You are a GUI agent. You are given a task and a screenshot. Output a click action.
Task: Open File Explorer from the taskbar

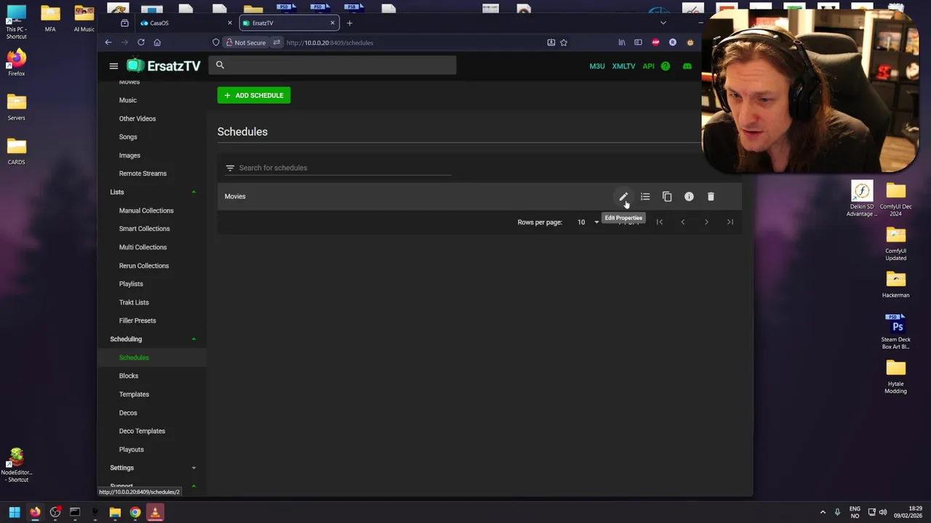[115, 512]
